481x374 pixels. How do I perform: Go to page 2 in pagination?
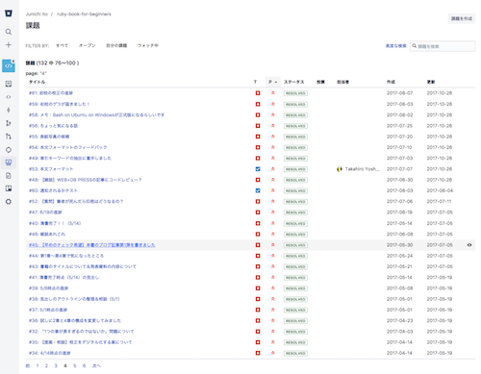(46, 365)
